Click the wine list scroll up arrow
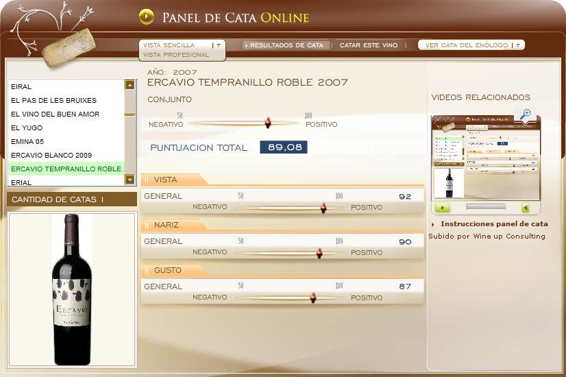 (x=130, y=85)
